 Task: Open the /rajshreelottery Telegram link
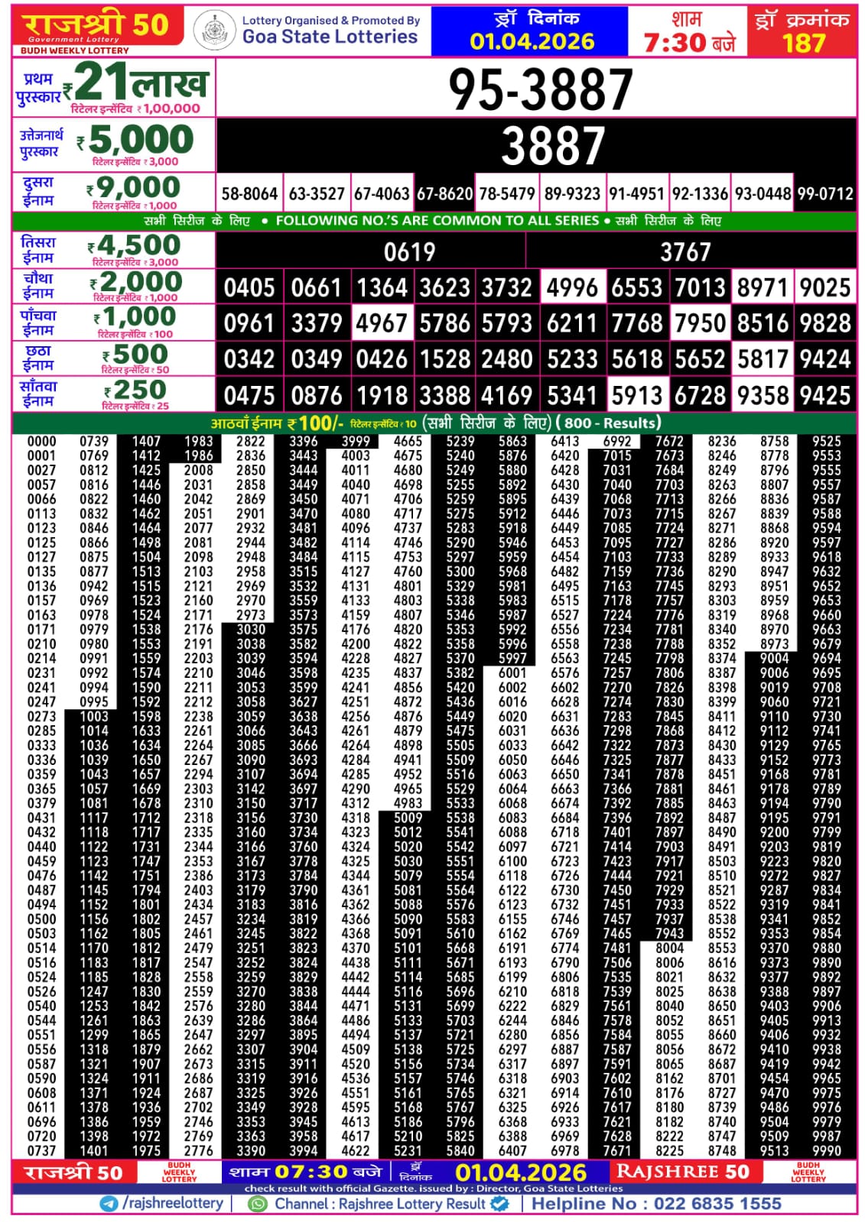pyautogui.click(x=173, y=1204)
